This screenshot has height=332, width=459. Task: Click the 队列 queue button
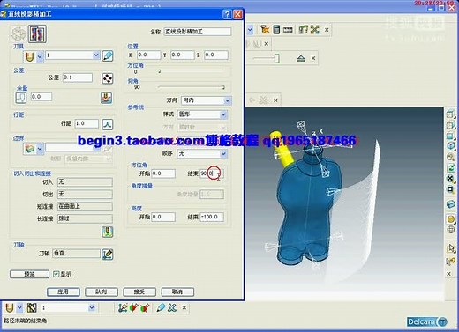[102, 291]
